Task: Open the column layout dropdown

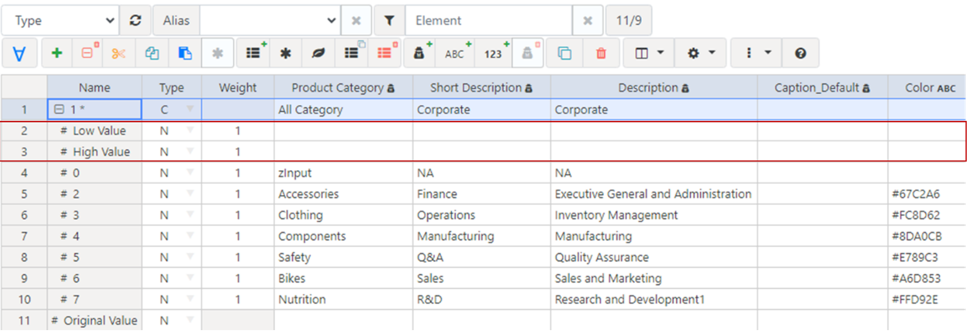Action: click(649, 53)
